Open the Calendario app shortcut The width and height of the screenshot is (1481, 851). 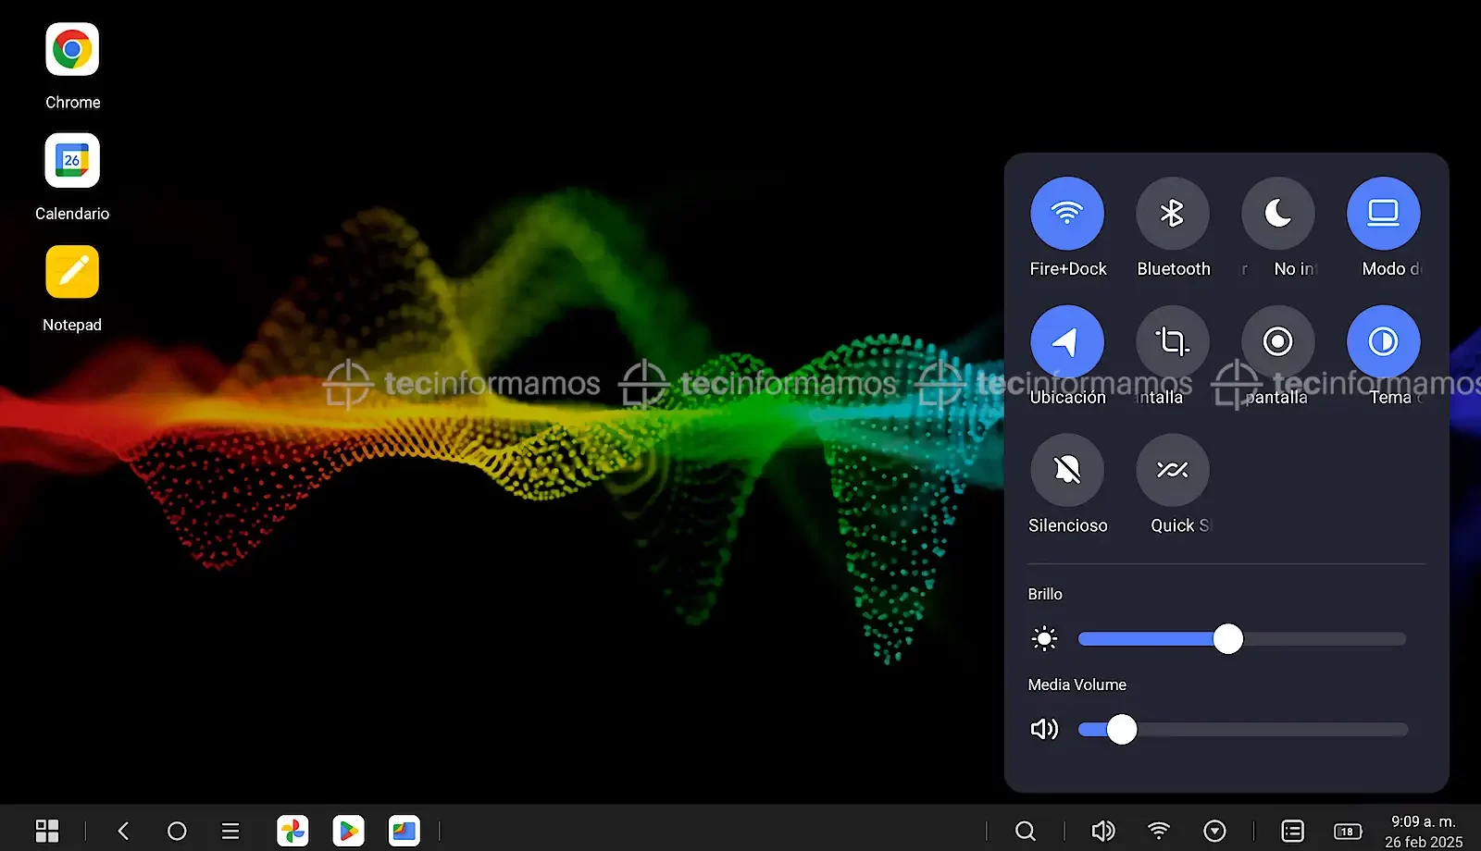point(72,161)
